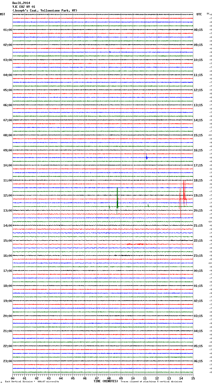
Task: Click minute tick label 00 on x-axis
Action: [x=13, y=378]
